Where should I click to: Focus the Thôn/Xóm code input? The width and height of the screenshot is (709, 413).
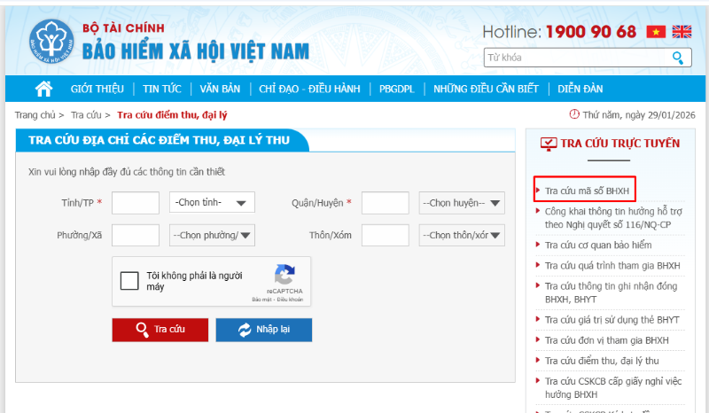(x=386, y=235)
